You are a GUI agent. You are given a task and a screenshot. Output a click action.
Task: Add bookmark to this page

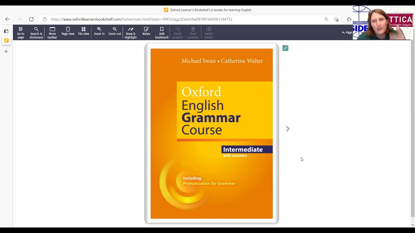pos(162,33)
